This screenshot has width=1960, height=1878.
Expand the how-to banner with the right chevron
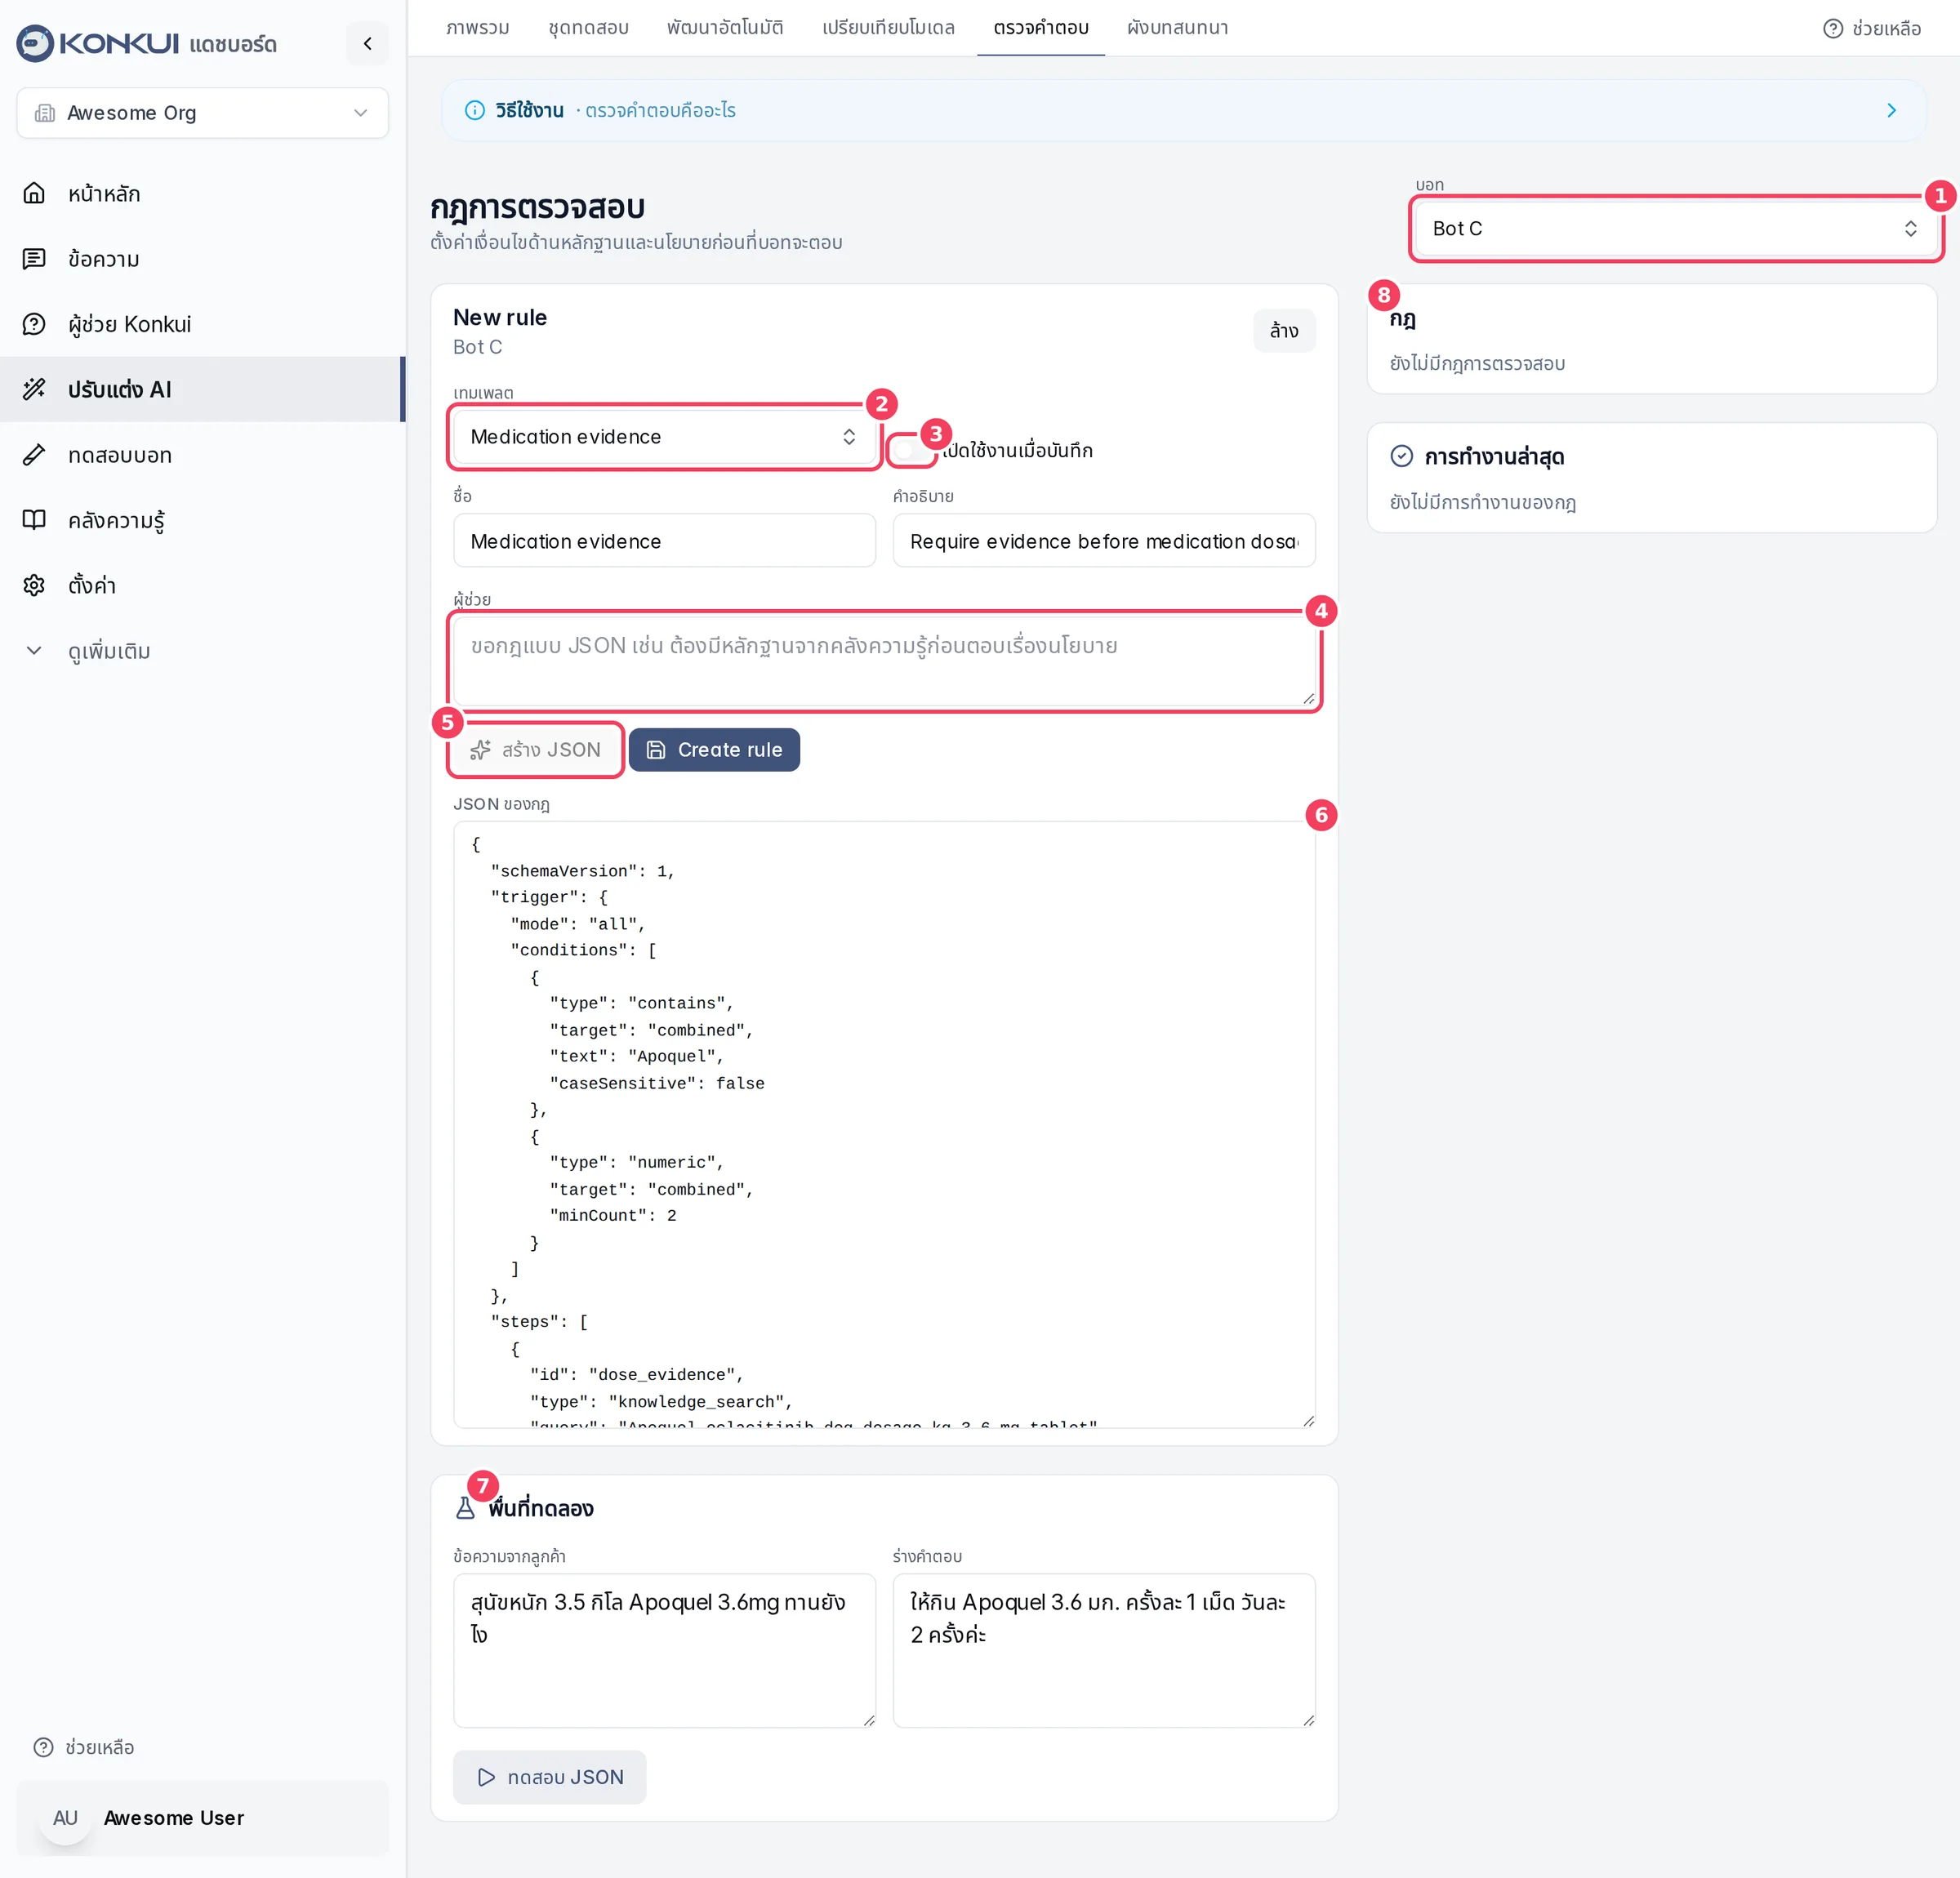coord(1890,110)
